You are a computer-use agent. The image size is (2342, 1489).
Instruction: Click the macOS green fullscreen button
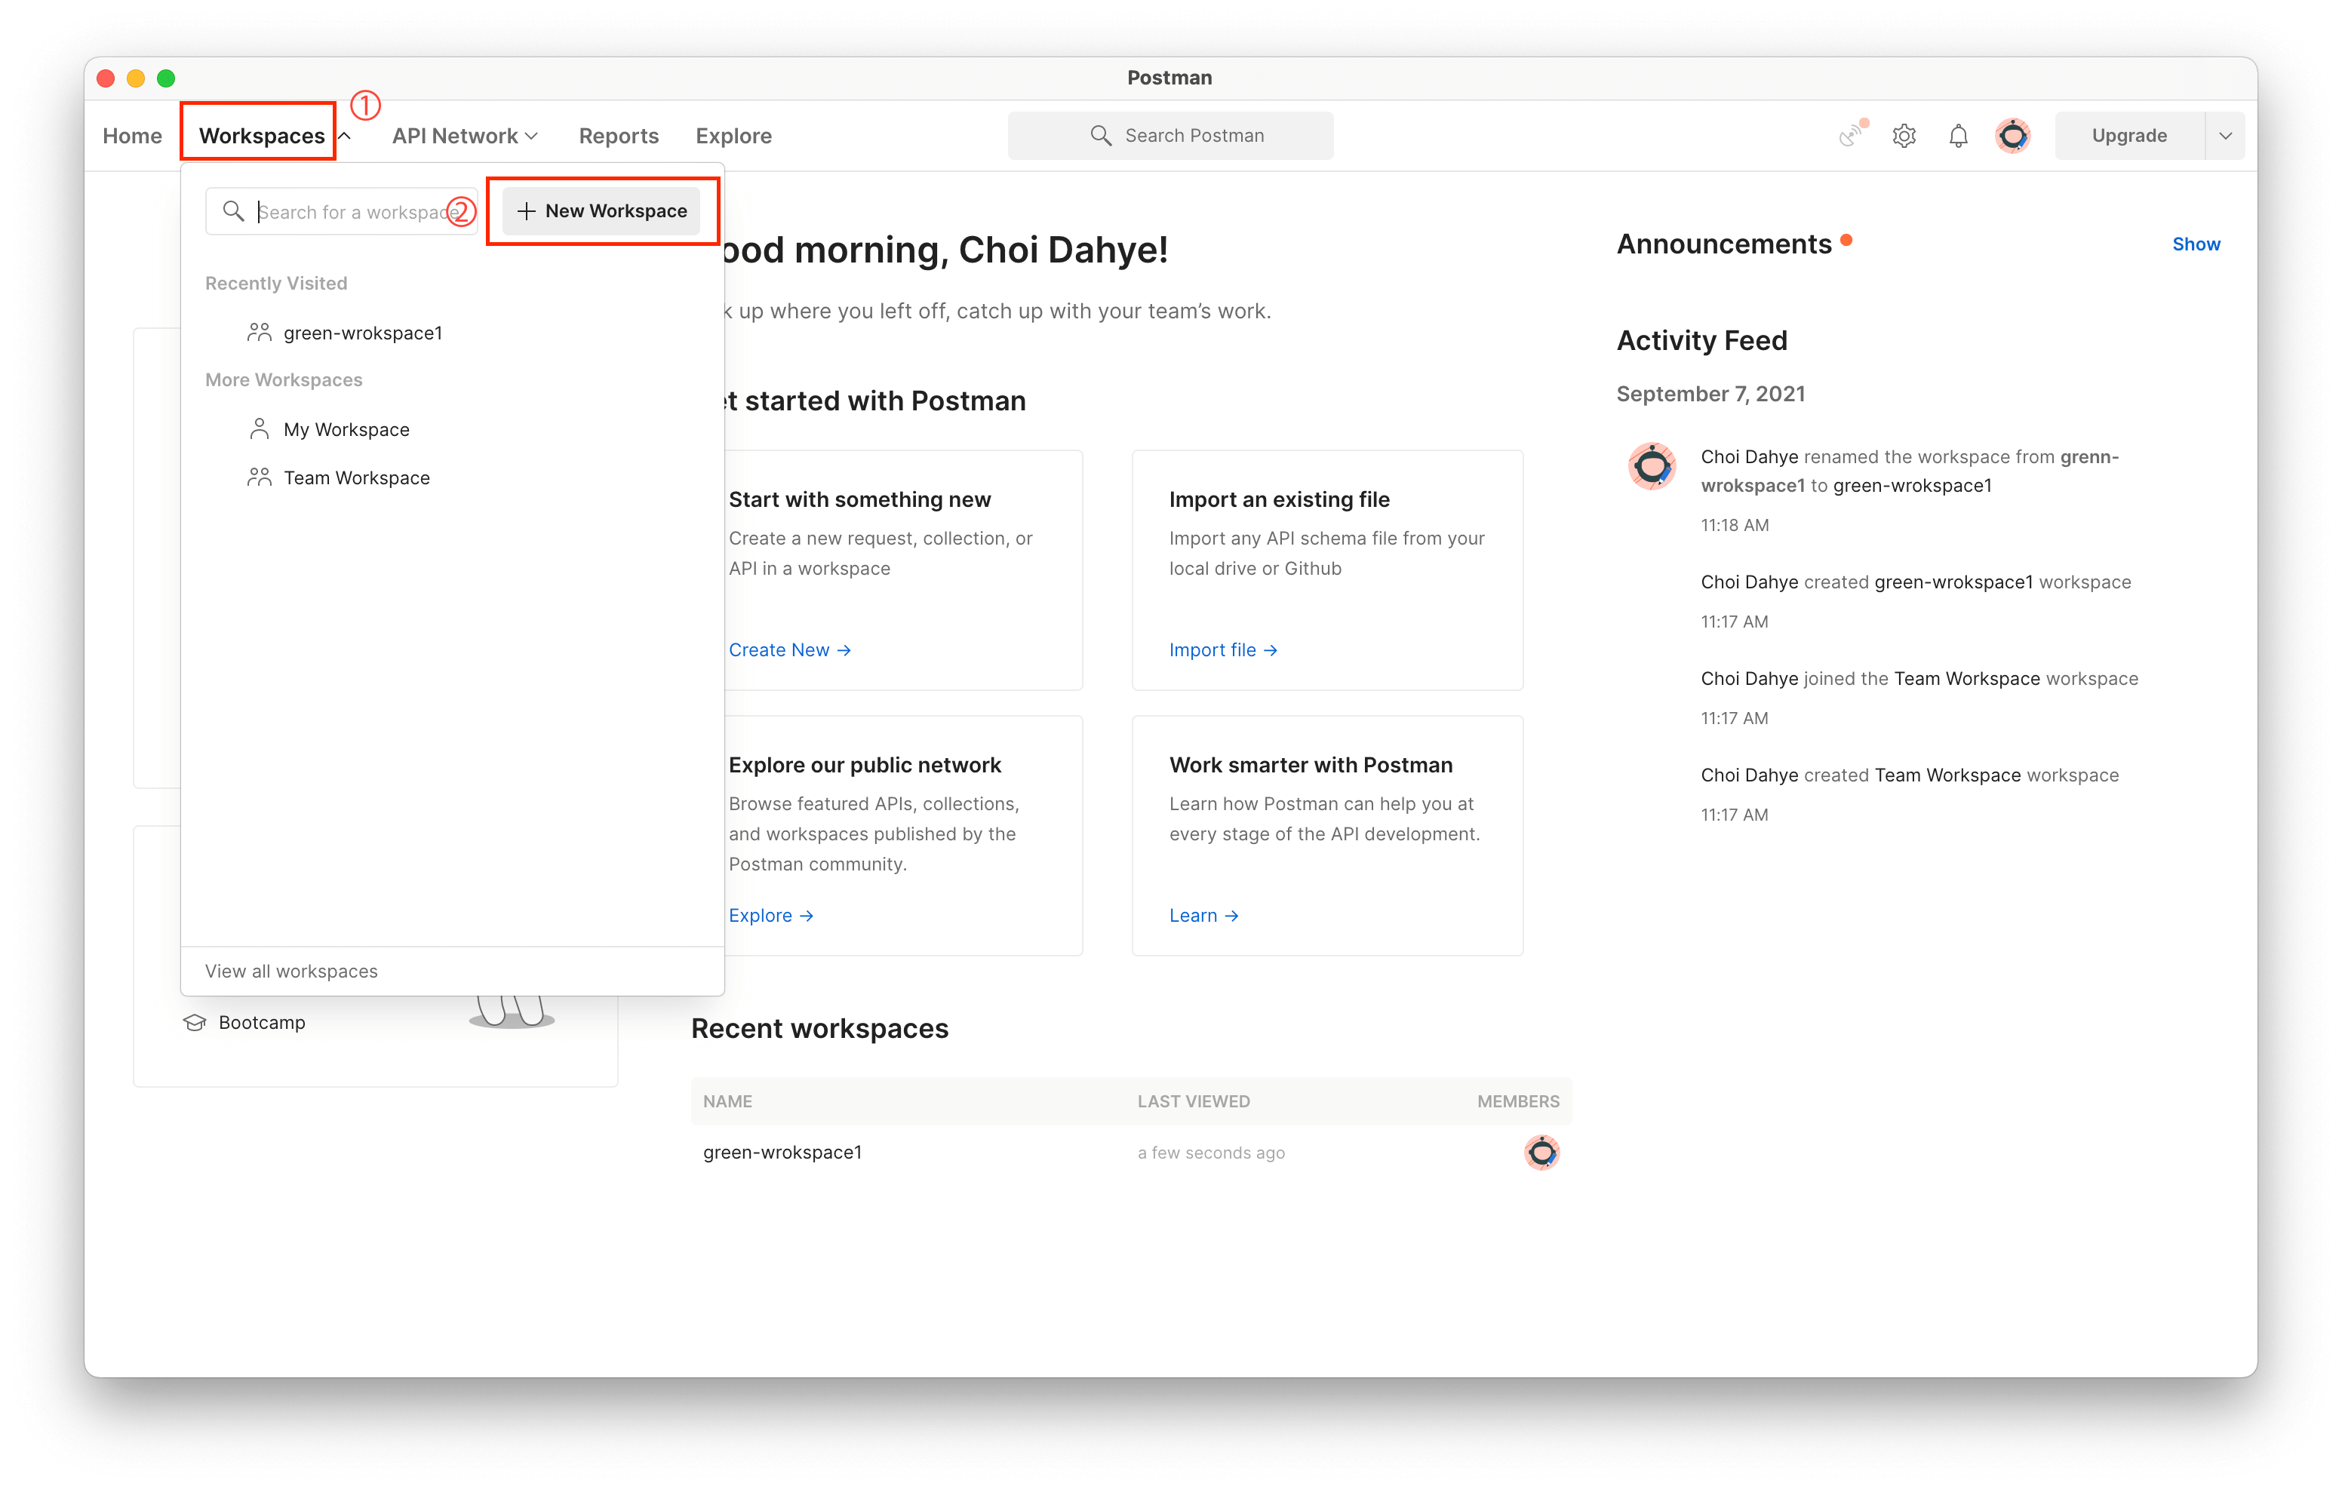click(x=166, y=78)
